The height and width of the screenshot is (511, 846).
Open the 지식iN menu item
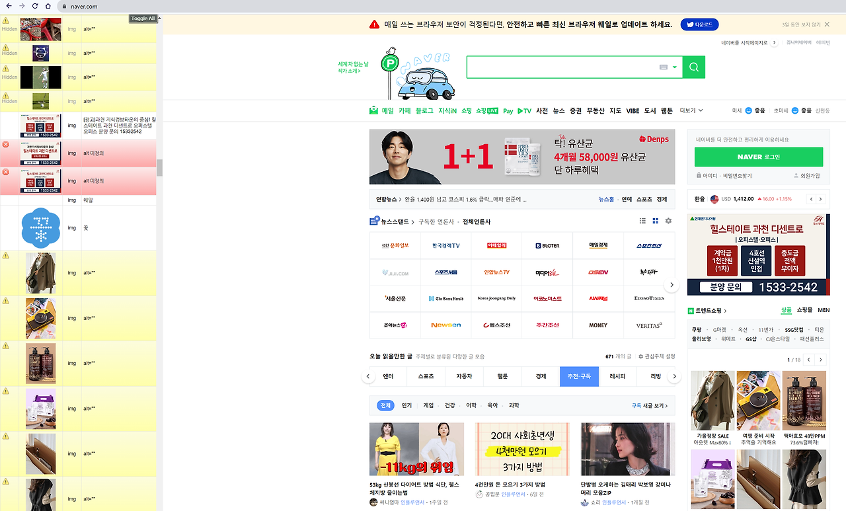447,110
